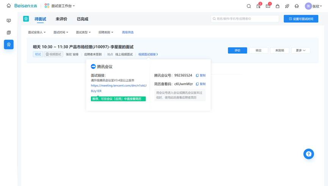Click the home icon in top bar
This screenshot has width=328, height=186.
coord(9,6)
